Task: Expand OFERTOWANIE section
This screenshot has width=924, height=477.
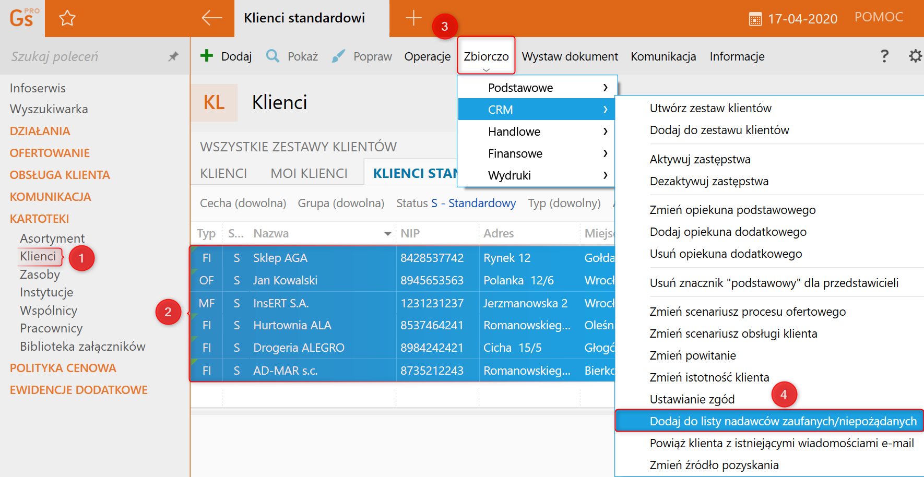Action: [50, 153]
